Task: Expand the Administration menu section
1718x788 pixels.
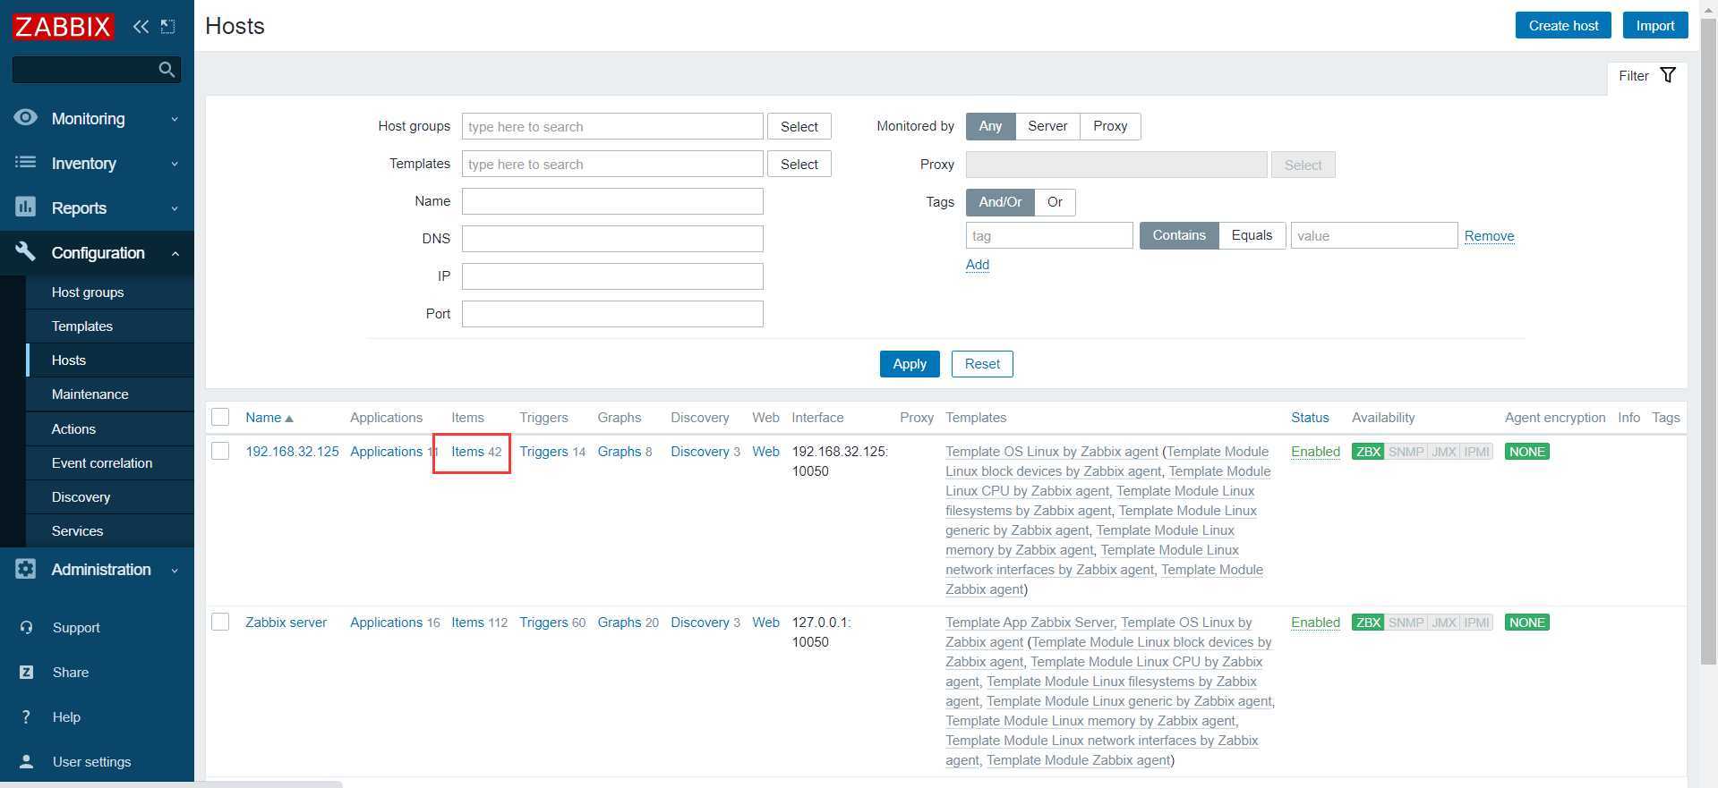Action: (97, 569)
